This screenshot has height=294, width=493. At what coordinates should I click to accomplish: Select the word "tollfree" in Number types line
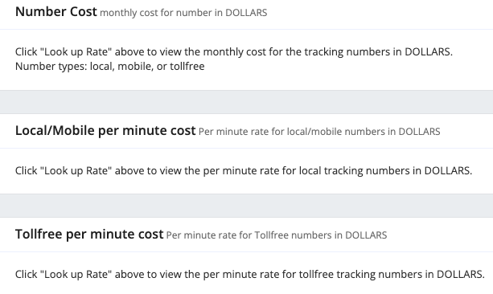pyautogui.click(x=187, y=67)
